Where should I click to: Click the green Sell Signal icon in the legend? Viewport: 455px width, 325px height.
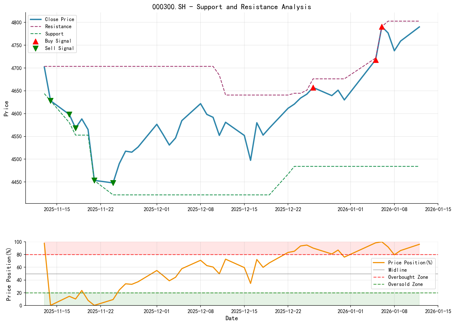tap(36, 48)
